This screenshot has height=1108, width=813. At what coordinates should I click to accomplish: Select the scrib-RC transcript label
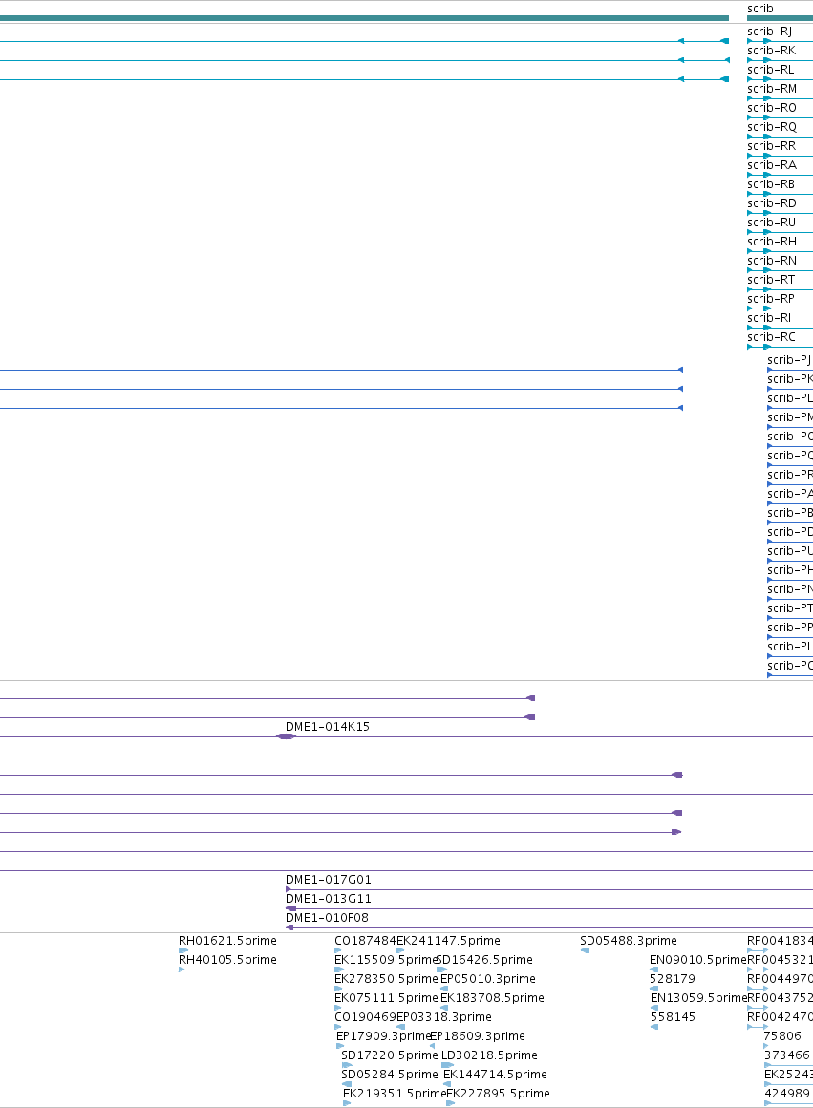coord(771,336)
